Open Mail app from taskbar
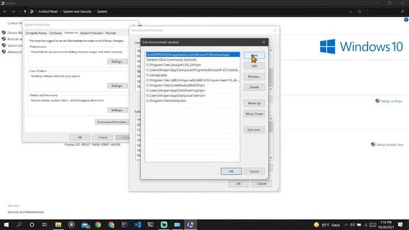Screen dimensions: 409x230 tap(85, 225)
